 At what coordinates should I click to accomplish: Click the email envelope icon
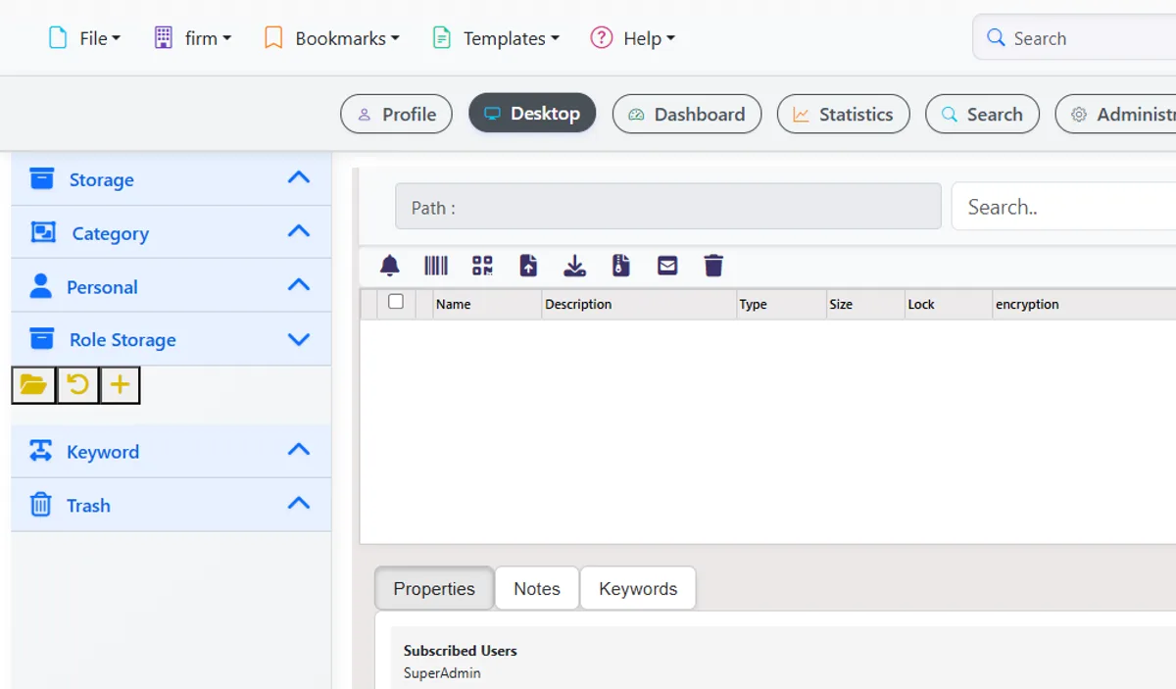tap(667, 266)
